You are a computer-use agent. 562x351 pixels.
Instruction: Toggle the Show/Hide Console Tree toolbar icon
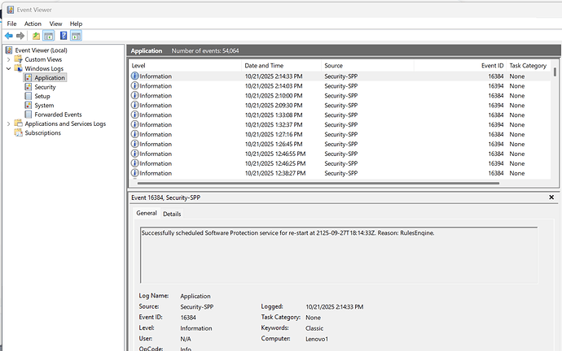pos(48,36)
